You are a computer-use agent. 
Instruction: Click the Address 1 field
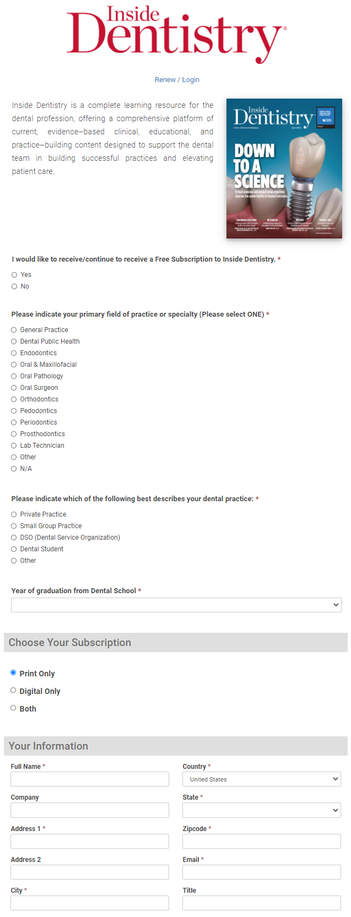[x=90, y=842]
